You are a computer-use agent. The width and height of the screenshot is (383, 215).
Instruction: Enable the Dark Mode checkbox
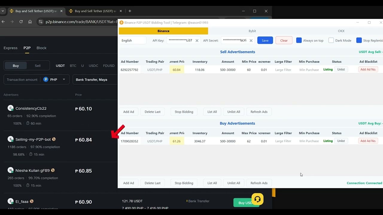pyautogui.click(x=331, y=40)
